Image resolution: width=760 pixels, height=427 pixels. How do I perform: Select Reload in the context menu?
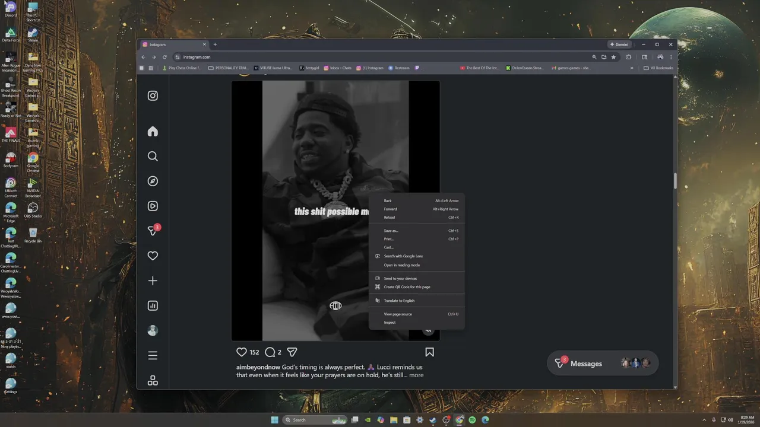pos(416,217)
